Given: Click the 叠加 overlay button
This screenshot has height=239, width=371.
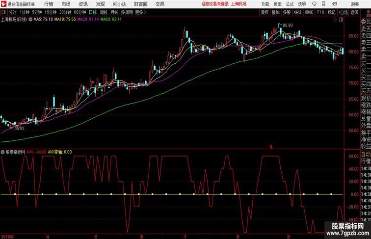Looking at the screenshot, I should 276,12.
